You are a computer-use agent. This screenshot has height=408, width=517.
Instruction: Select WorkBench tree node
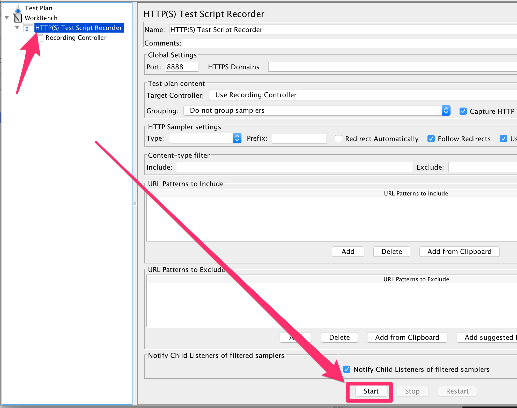coord(41,18)
